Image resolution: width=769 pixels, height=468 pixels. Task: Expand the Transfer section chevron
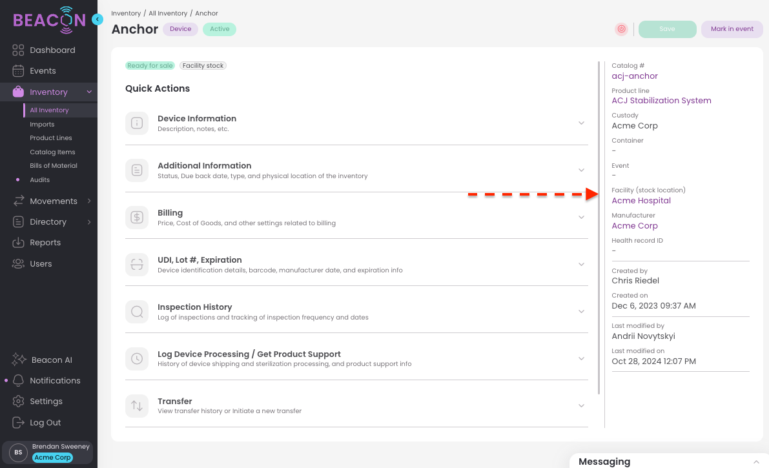pyautogui.click(x=581, y=405)
